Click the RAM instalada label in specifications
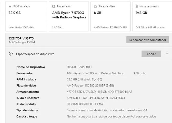This screenshot has height=123, width=172. pos(26,79)
